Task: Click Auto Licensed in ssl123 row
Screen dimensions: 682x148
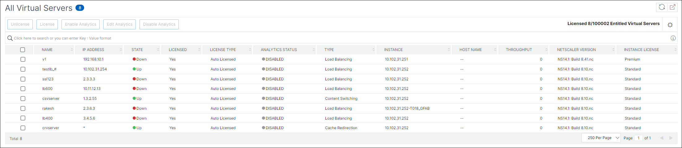Action: (223, 79)
